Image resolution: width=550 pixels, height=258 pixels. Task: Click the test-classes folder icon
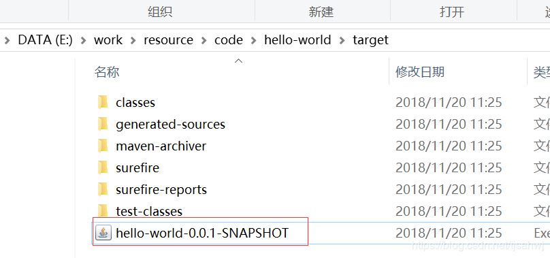click(x=103, y=211)
